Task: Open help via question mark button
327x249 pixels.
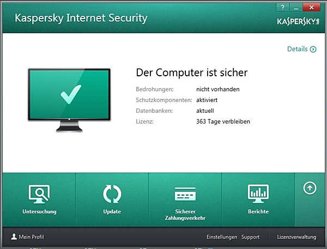Action: pos(282,8)
